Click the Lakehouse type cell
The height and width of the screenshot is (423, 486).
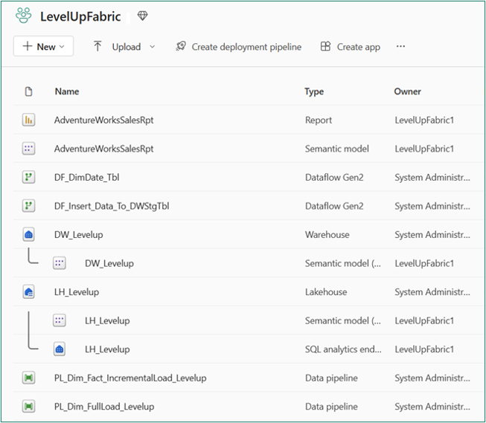[326, 291]
